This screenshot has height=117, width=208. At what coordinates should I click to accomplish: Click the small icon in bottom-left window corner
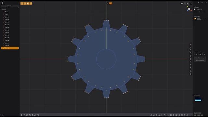(x=2, y=115)
